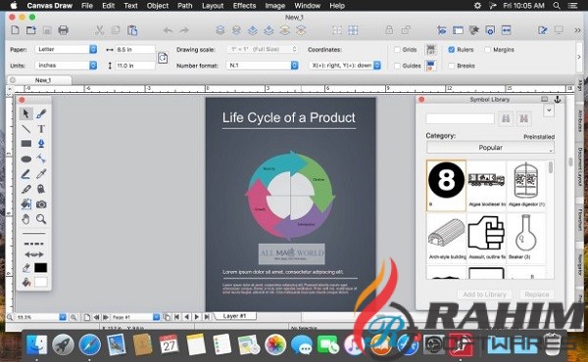Click the Open folder toolbar icon
Image resolution: width=588 pixels, height=362 pixels.
[31, 30]
